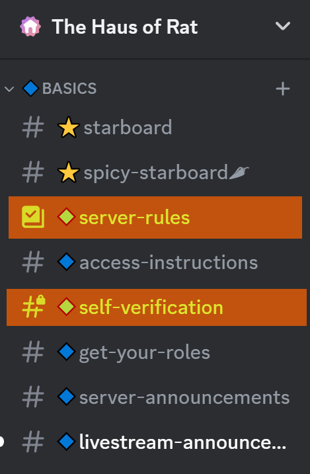Click the locked hash icon for self-verification
310x474 pixels.
(34, 307)
